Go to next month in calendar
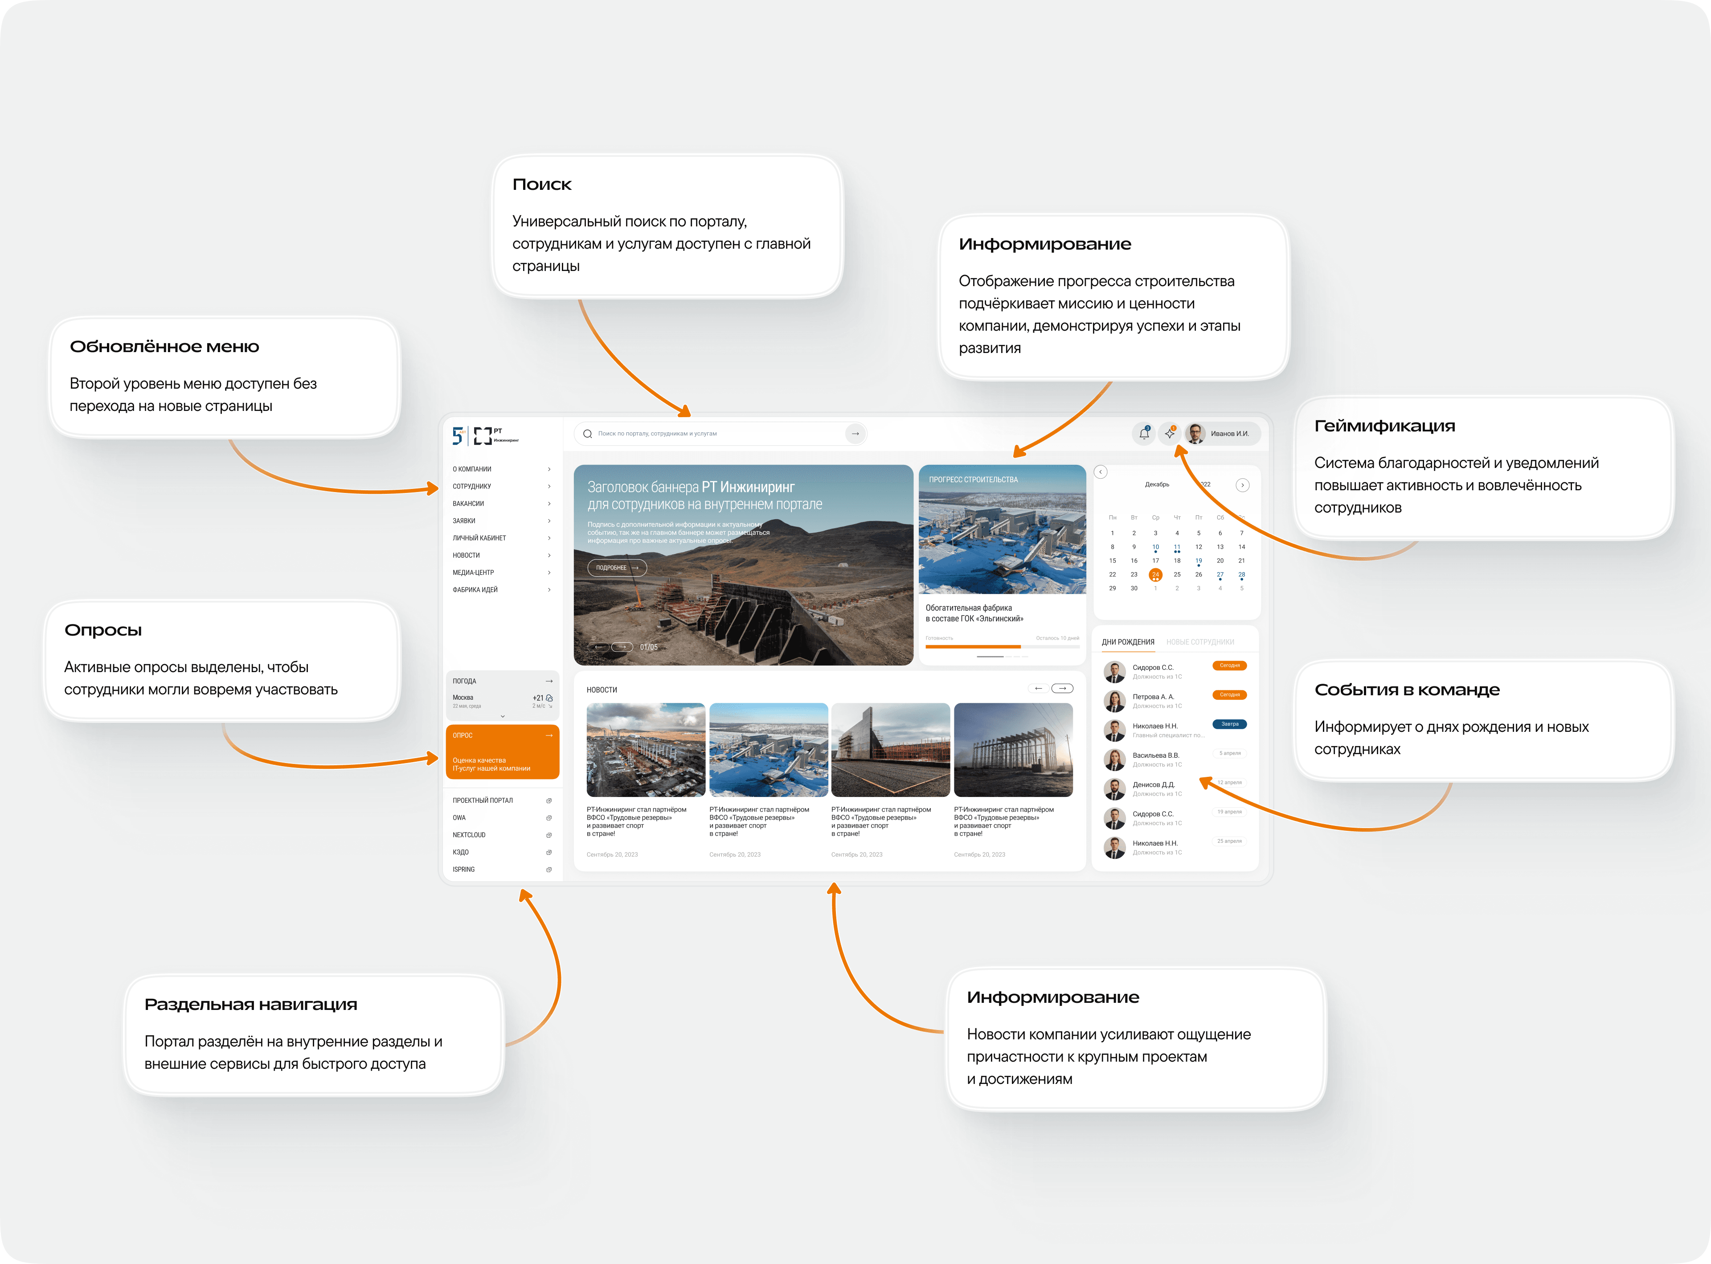Screen dimensions: 1711x1264 point(1242,485)
